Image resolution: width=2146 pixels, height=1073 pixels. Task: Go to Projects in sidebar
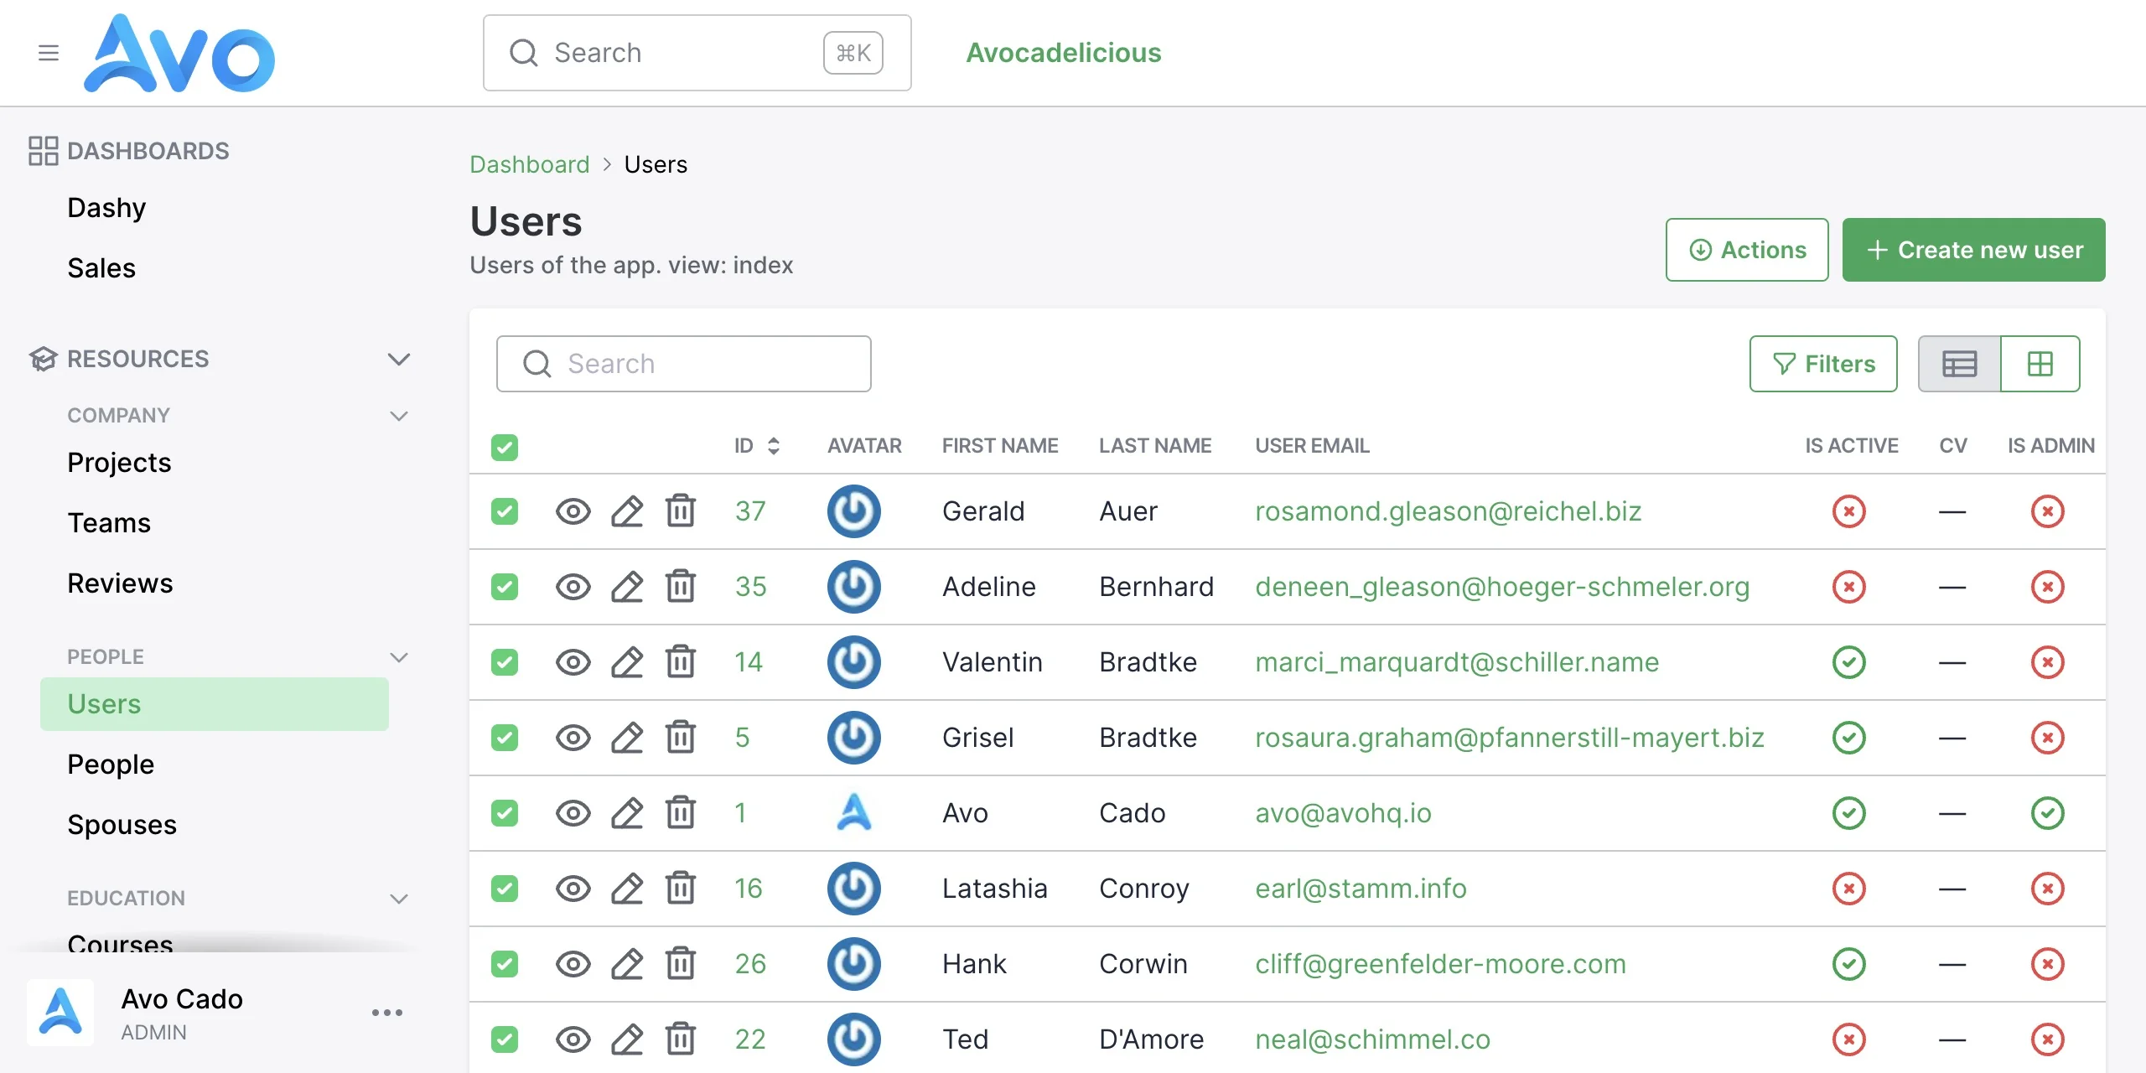click(119, 463)
